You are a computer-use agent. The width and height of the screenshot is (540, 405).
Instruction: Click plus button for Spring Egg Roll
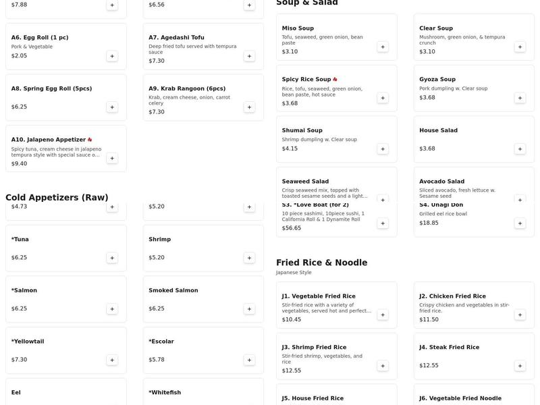tap(112, 107)
